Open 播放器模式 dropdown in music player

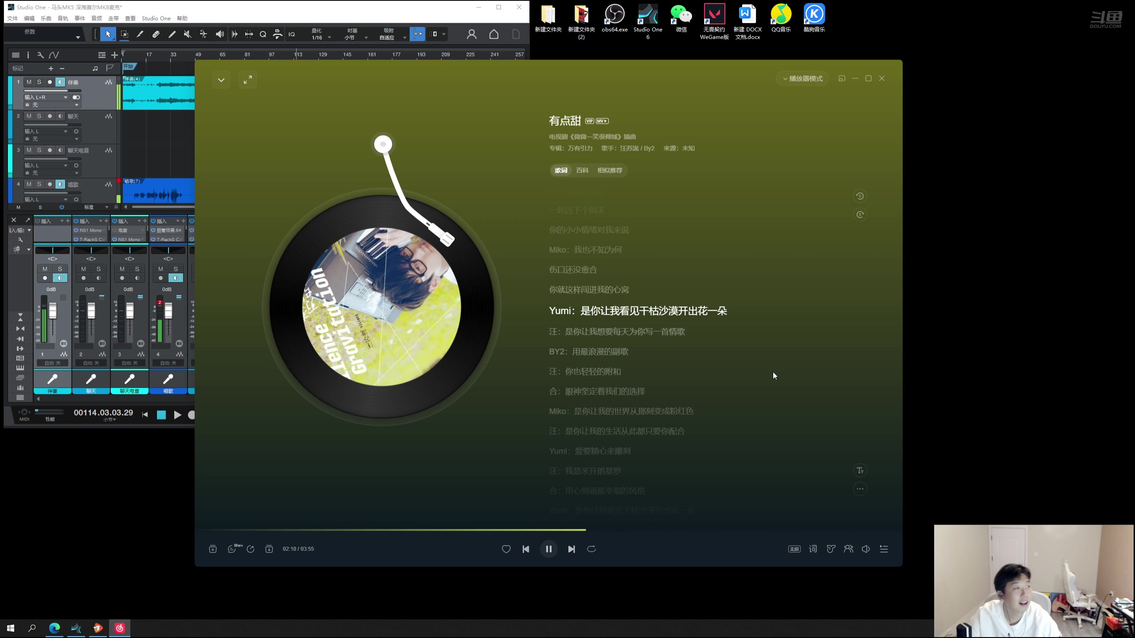pyautogui.click(x=802, y=78)
